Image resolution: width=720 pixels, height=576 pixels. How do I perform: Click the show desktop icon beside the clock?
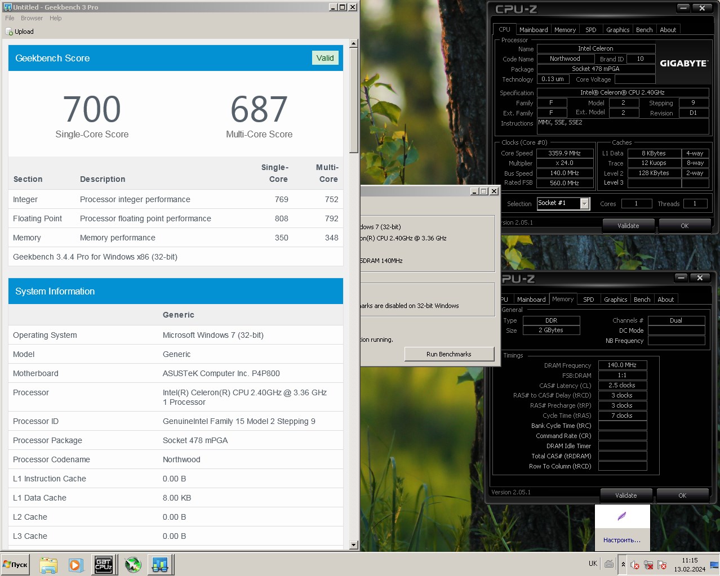[714, 564]
